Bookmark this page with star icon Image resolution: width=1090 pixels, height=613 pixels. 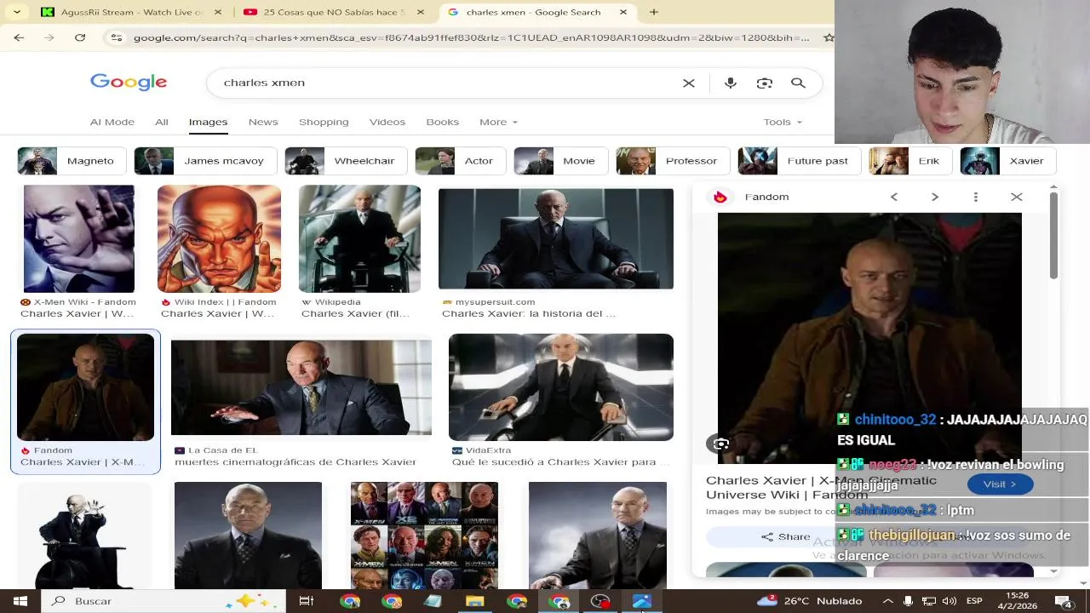828,37
